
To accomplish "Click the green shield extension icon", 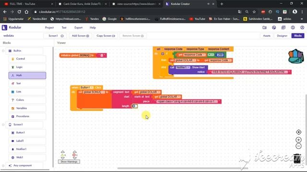I will tap(284, 12).
